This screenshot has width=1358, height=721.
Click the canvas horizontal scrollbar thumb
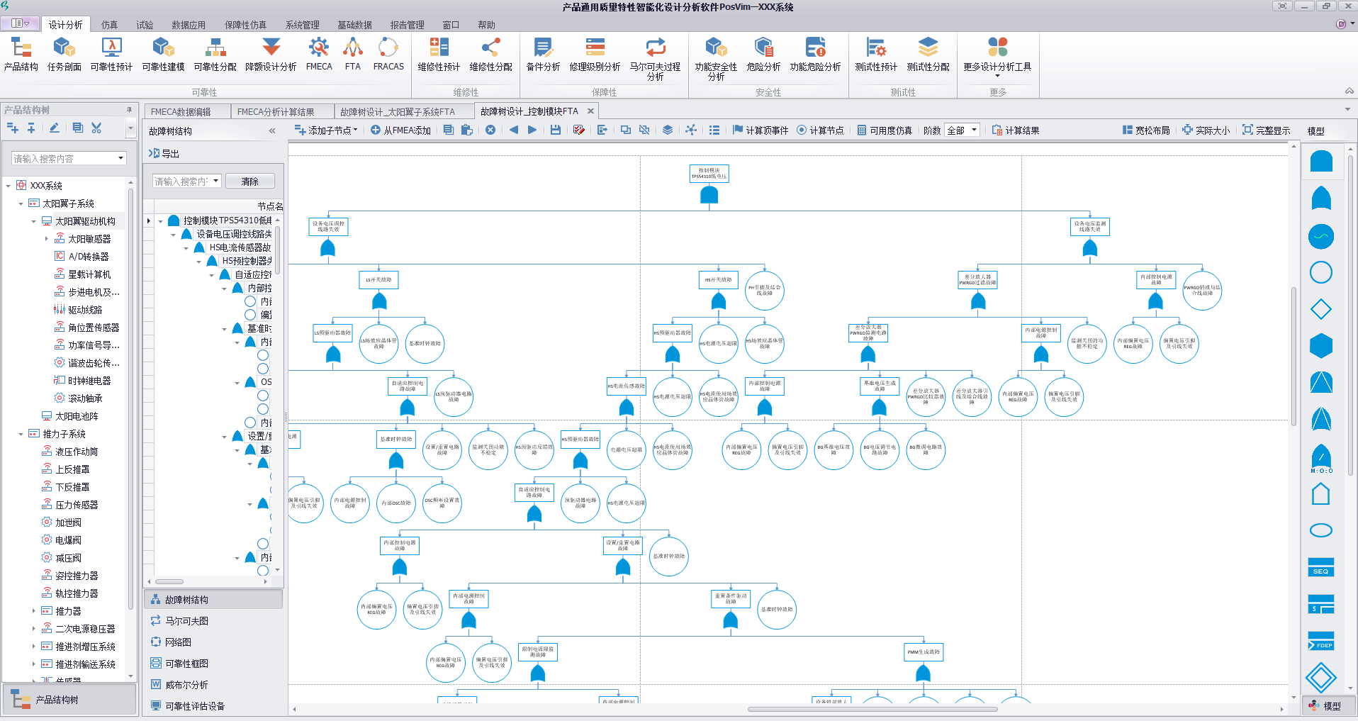872,709
